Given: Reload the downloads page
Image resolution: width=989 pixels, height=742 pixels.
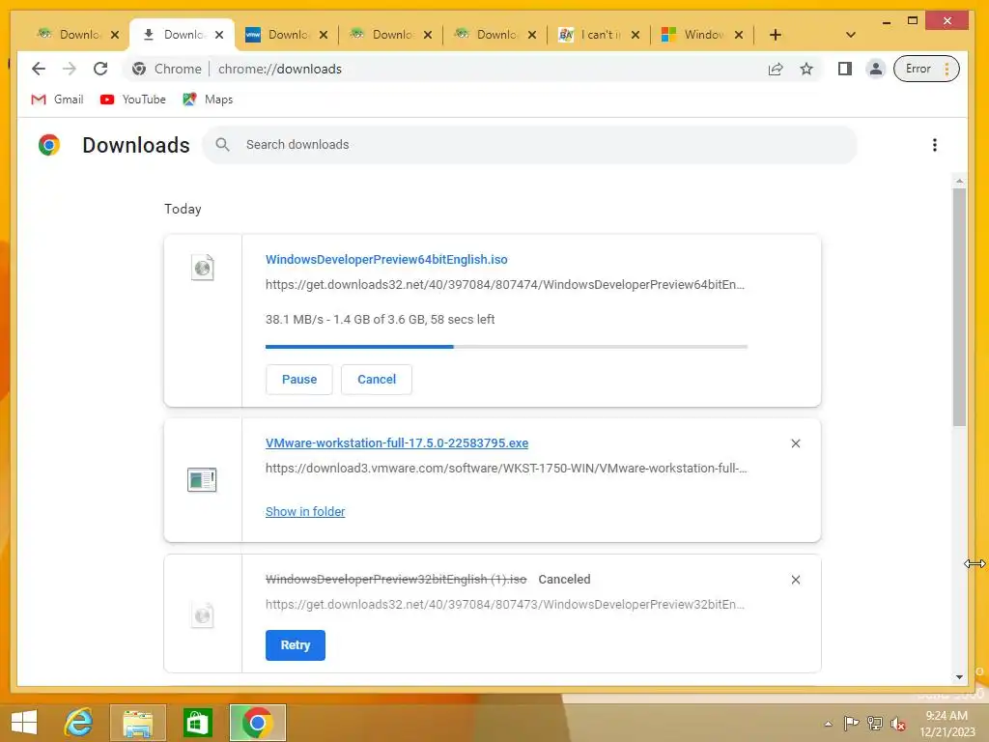Looking at the screenshot, I should [100, 69].
